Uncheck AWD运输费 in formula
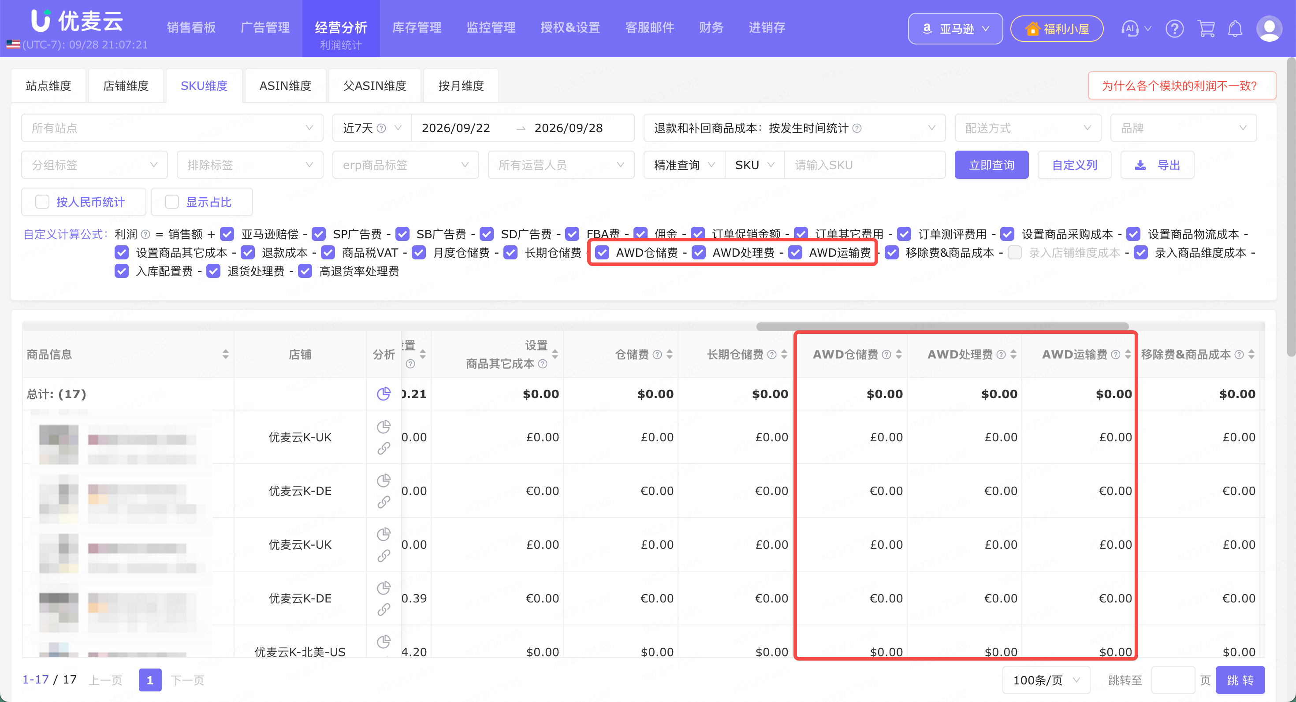 click(x=795, y=253)
